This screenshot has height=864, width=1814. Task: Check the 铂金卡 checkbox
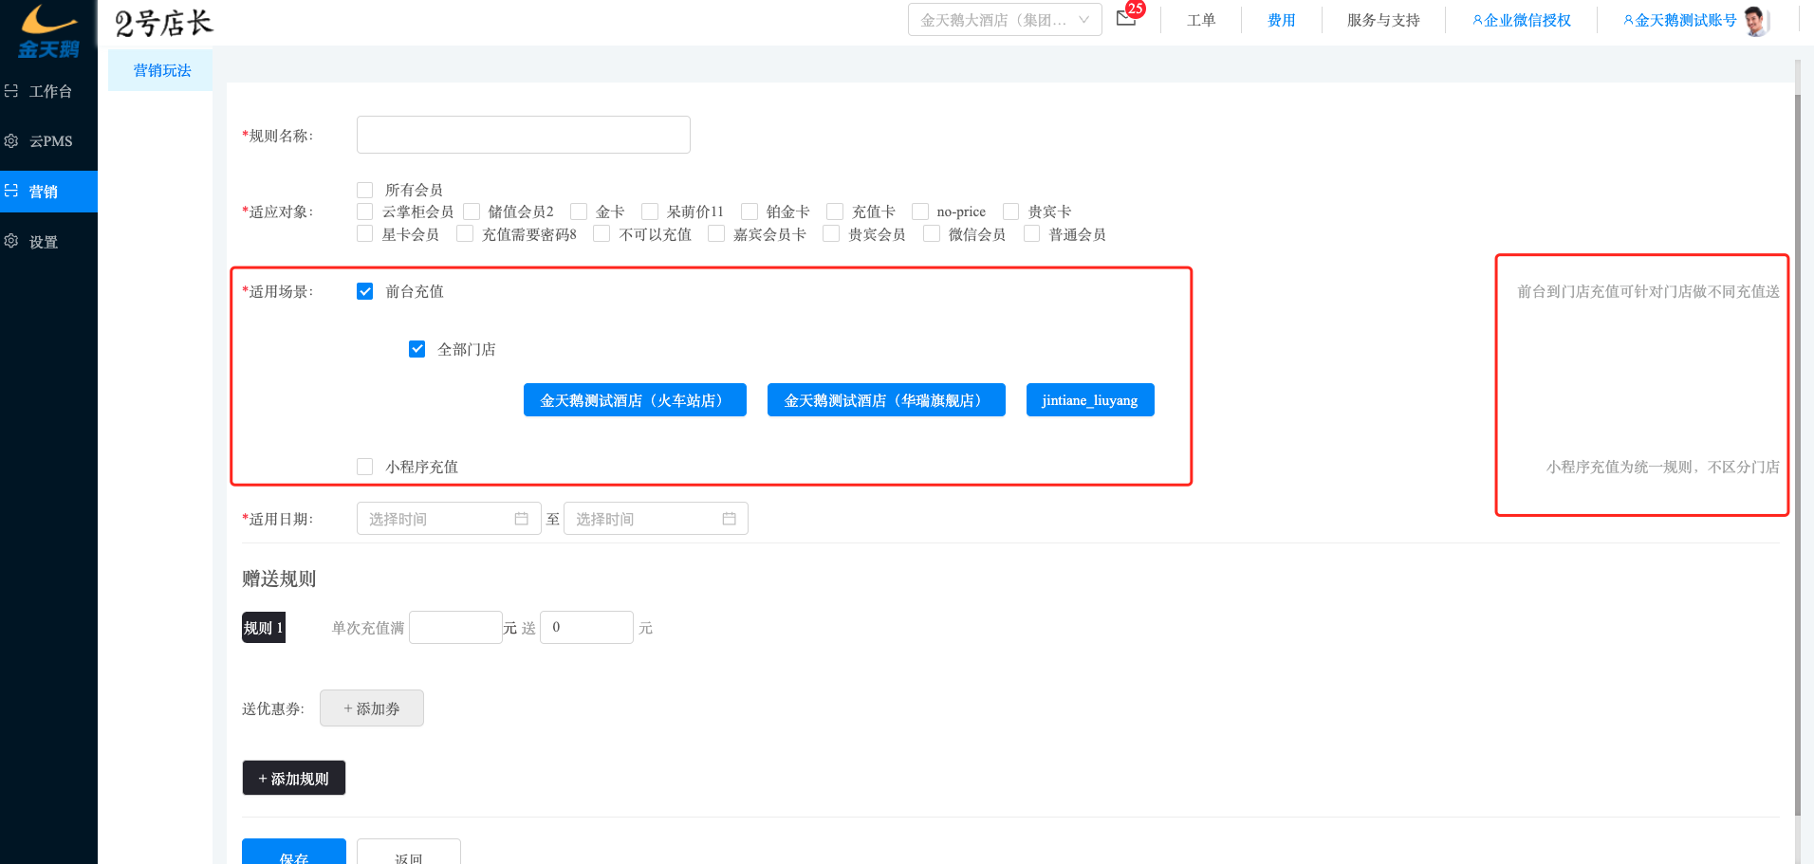click(750, 211)
